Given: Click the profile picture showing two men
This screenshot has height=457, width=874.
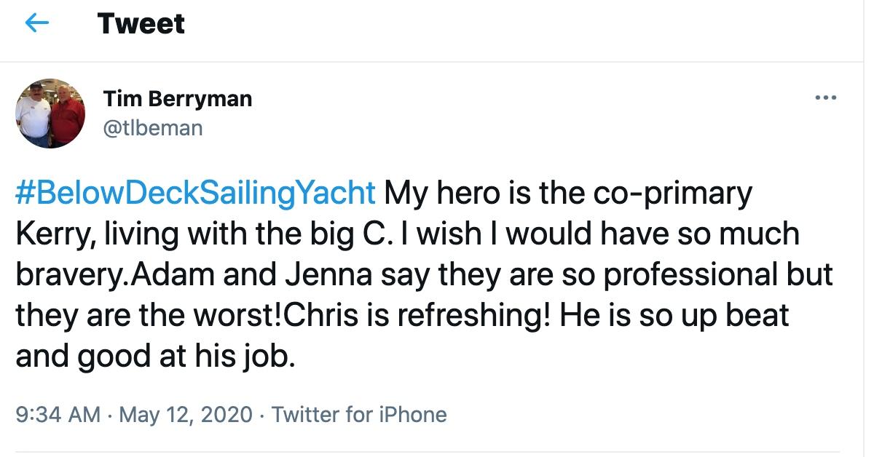Looking at the screenshot, I should click(50, 111).
